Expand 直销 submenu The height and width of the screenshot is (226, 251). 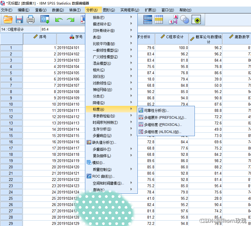pos(112,190)
